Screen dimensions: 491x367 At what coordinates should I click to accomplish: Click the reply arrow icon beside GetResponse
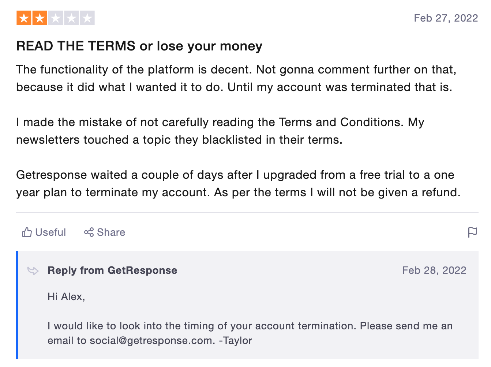coord(33,270)
